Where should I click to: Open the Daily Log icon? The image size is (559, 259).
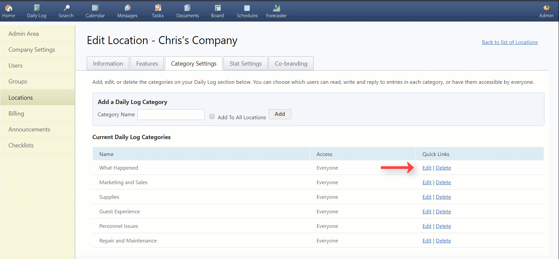[37, 8]
